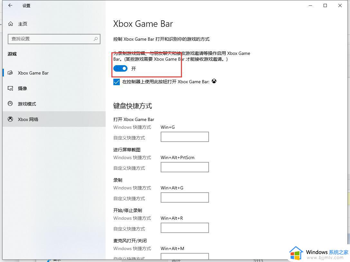
Task: Click the search magnifier icon
Action: (96, 39)
